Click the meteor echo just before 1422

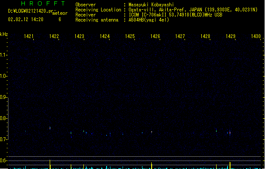[x=50, y=128]
